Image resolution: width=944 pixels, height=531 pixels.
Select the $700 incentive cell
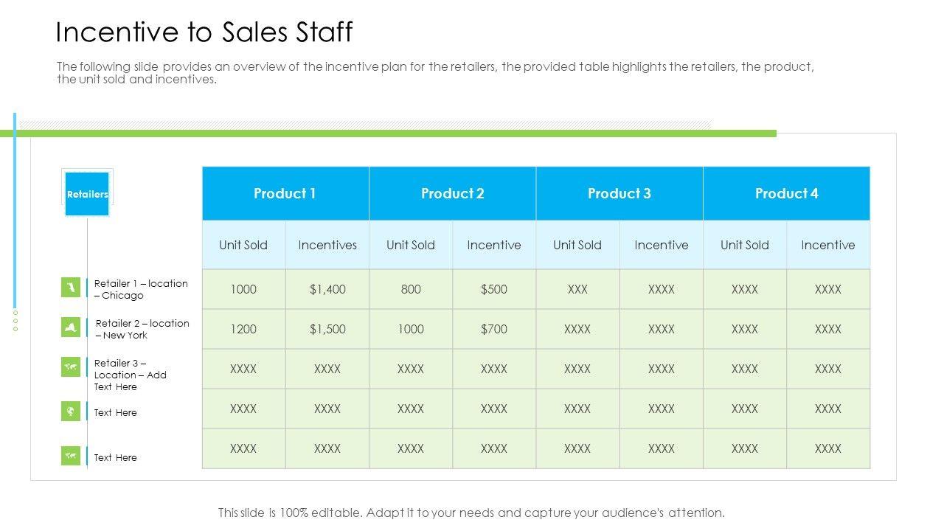[x=494, y=329]
